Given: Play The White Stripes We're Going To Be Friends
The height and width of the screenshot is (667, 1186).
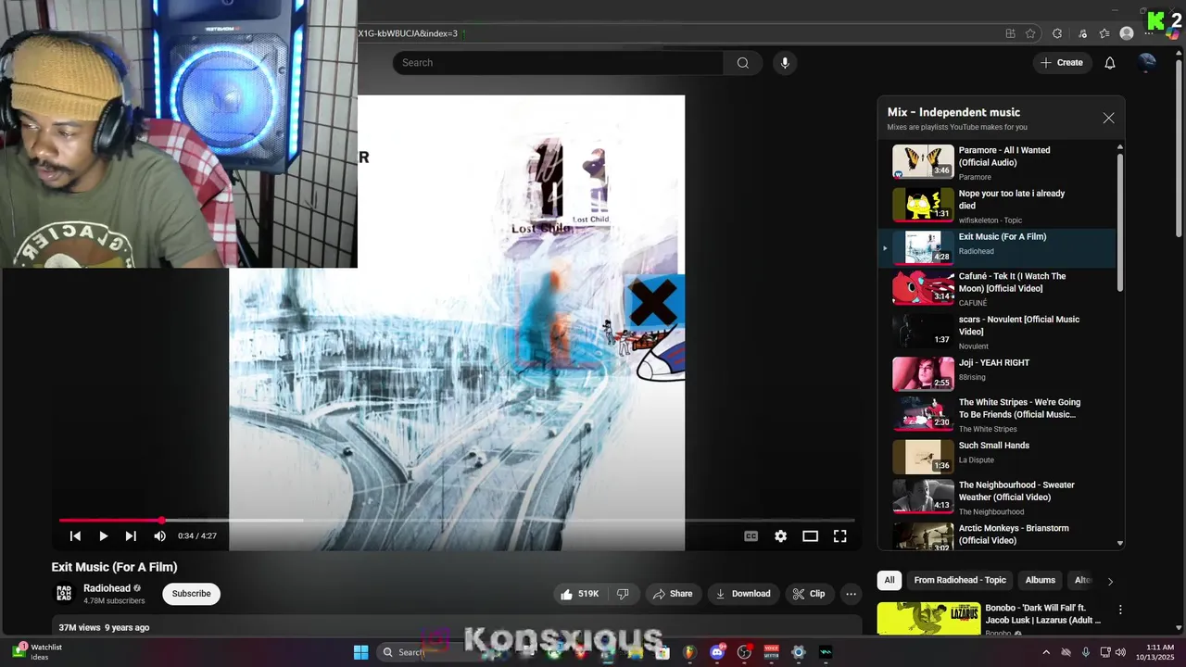Looking at the screenshot, I should (x=996, y=415).
